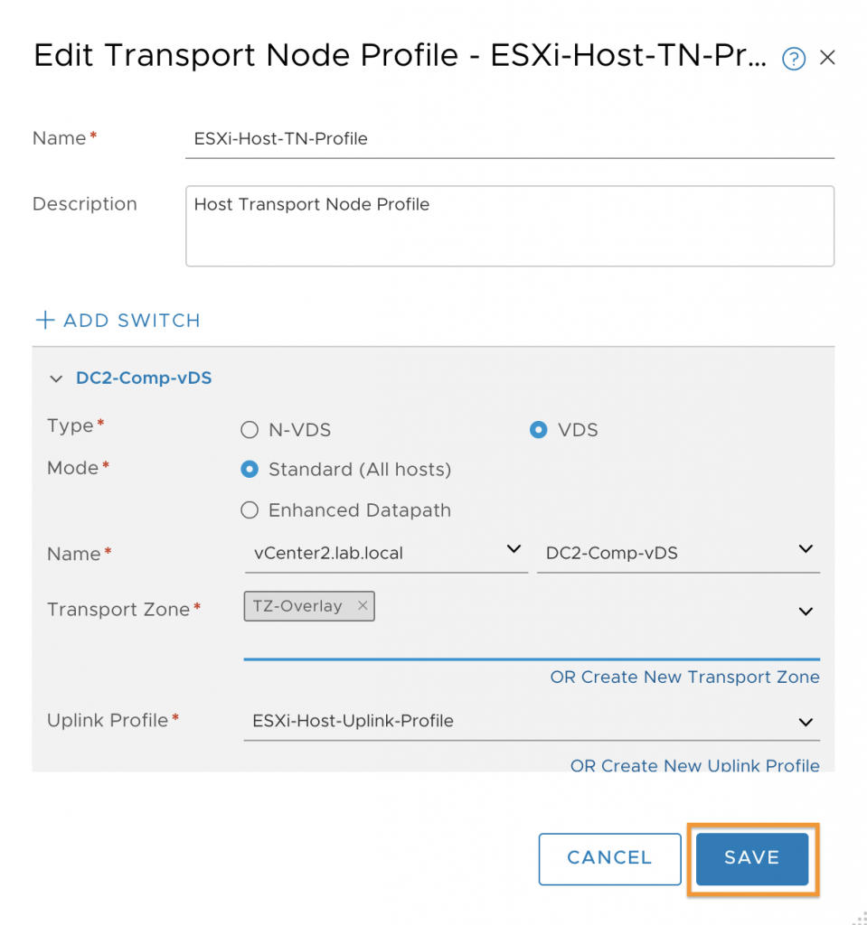Open the vCenter2.lab.local dropdown
This screenshot has width=867, height=925.
[x=386, y=553]
